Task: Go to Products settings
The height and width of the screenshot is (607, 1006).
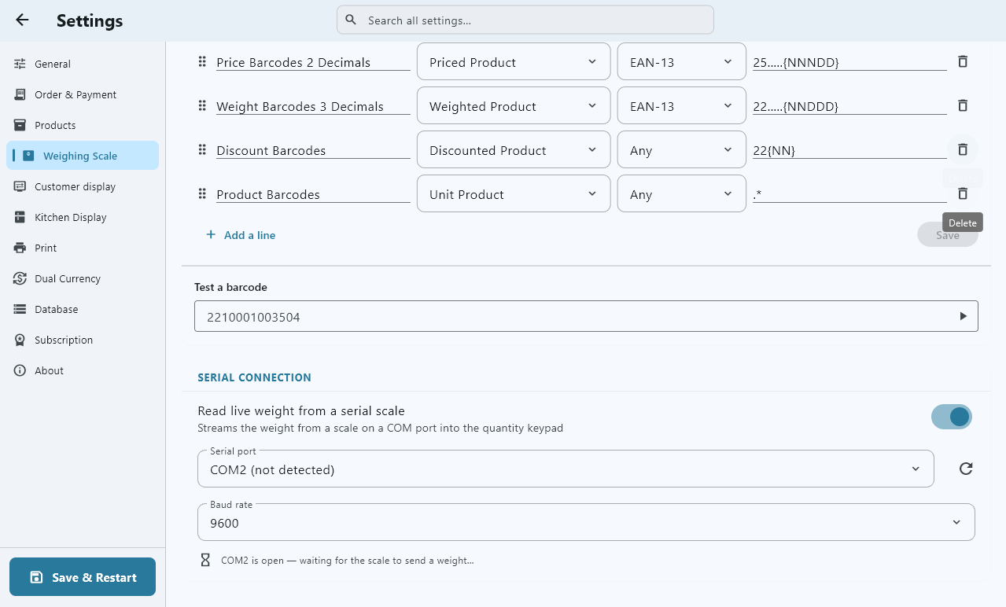Action: click(x=83, y=125)
